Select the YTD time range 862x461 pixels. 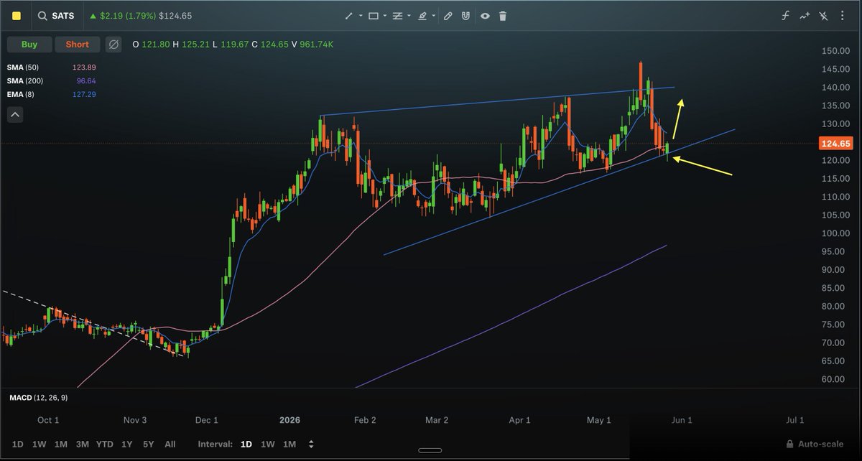tap(105, 444)
